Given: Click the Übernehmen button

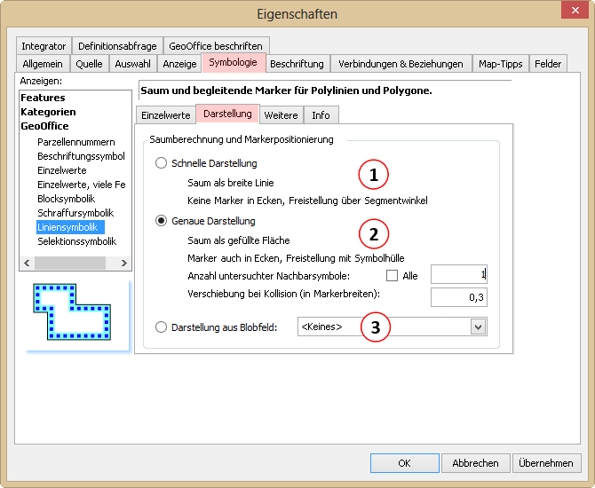Looking at the screenshot, I should coord(547,463).
